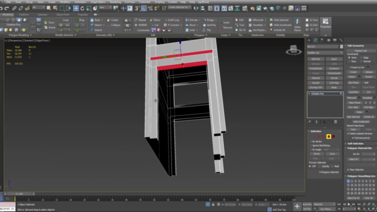This screenshot has width=377, height=212.
Task: Click the Mirror tool icon
Action: tap(196, 8)
